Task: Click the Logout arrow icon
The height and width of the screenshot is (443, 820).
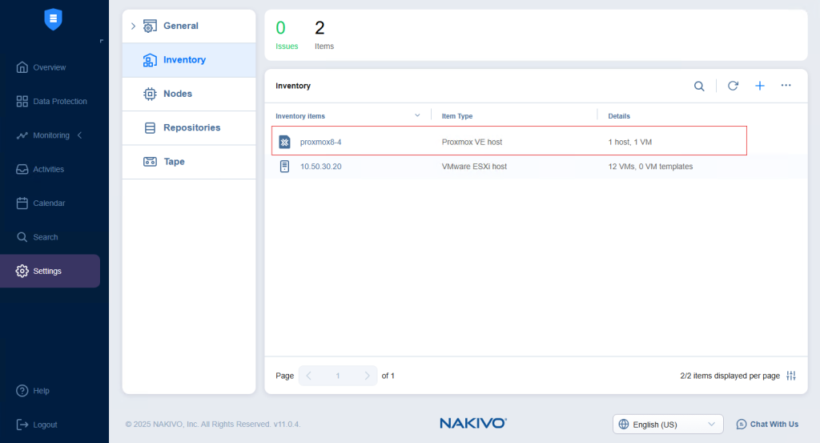Action: tap(22, 425)
